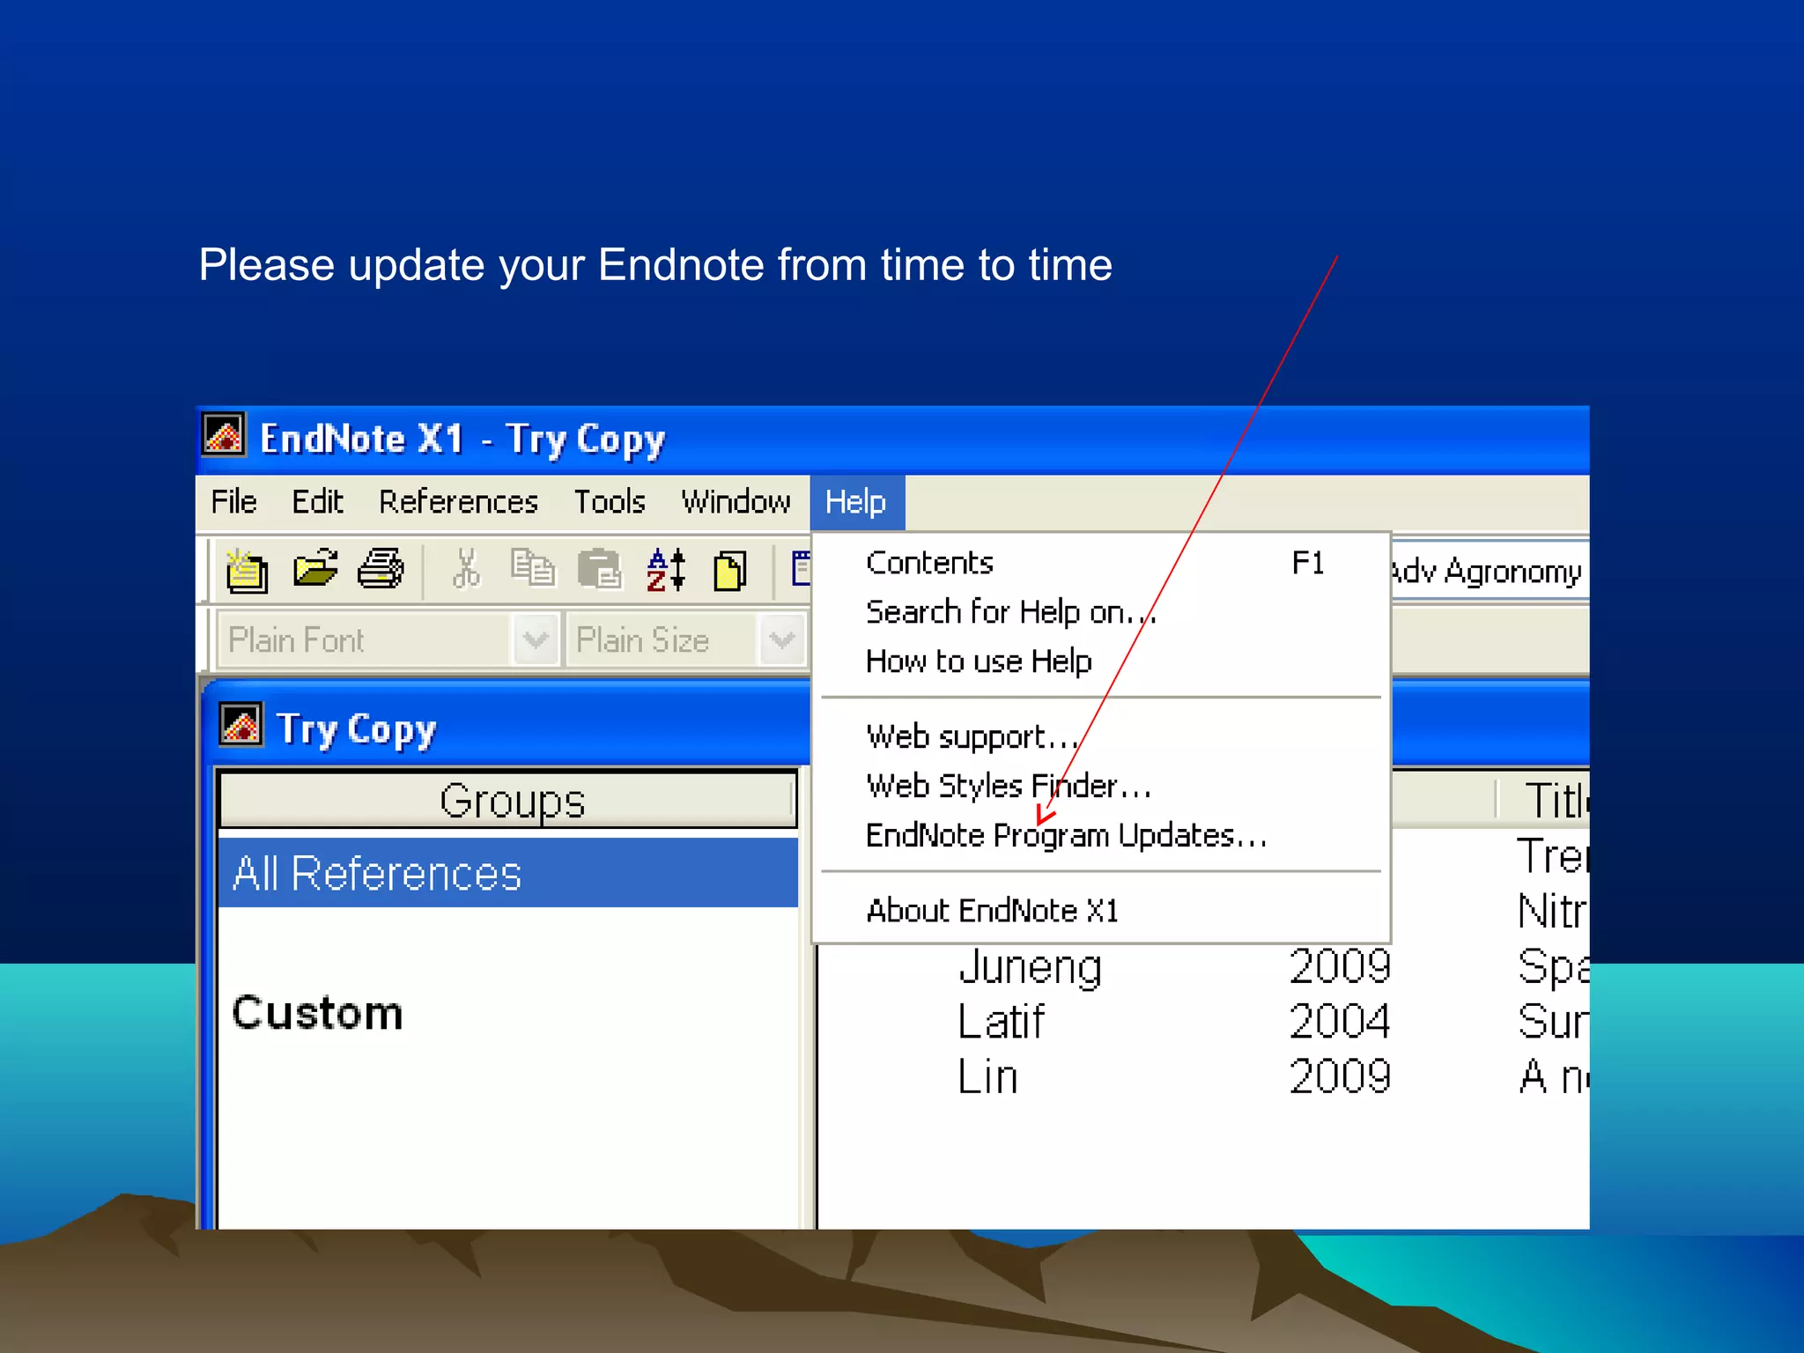Click the EndNote X1 title bar icon

[x=224, y=435]
